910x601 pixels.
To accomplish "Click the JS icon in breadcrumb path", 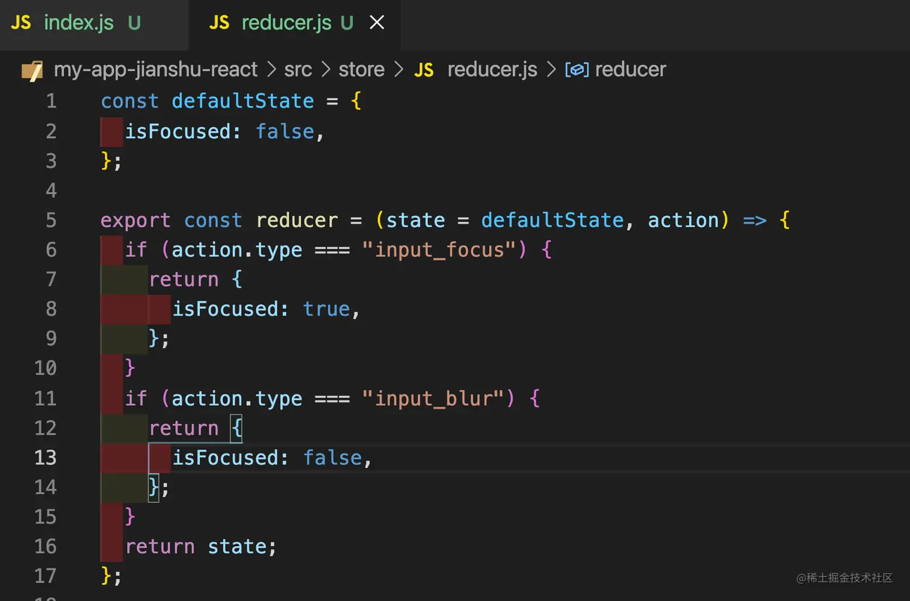I will coord(424,70).
